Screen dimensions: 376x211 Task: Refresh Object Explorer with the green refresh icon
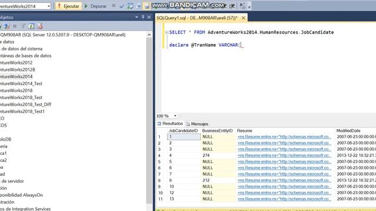click(31, 26)
